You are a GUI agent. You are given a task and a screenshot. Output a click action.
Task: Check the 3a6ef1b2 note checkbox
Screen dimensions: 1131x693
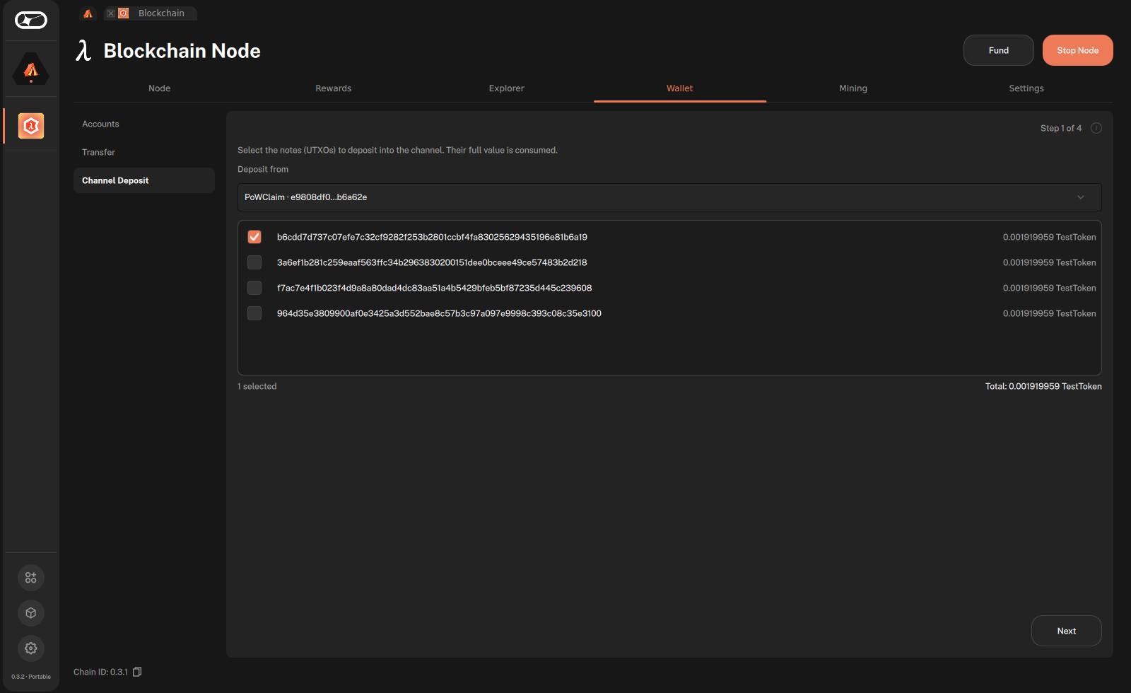(x=254, y=262)
